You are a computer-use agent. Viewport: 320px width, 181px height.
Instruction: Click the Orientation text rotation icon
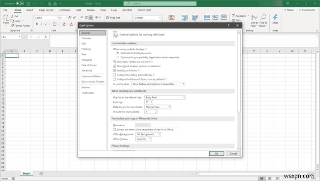click(x=96, y=17)
